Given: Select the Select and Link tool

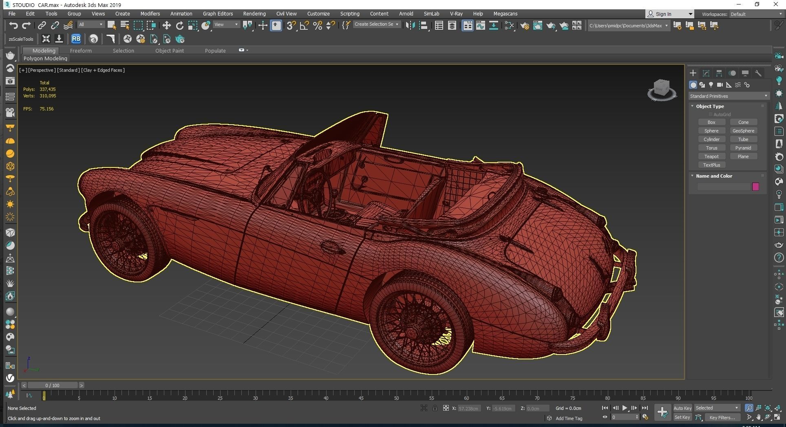Looking at the screenshot, I should (x=42, y=25).
